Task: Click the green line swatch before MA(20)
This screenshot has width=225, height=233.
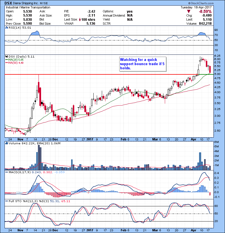Action: coord(6,60)
